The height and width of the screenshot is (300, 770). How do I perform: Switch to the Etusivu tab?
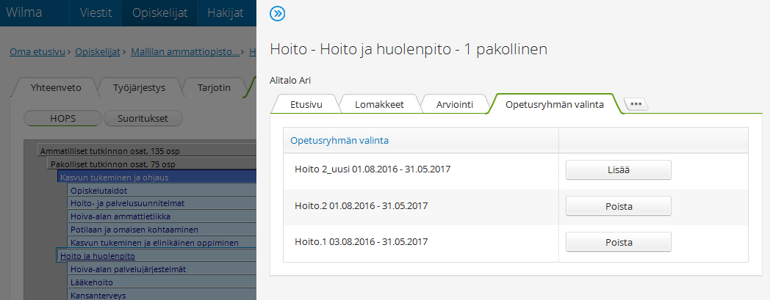[x=304, y=105]
